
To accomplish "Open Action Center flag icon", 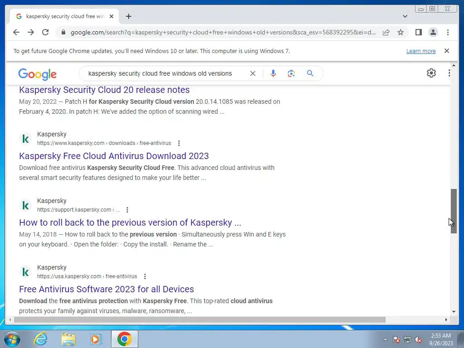I will tap(396, 339).
